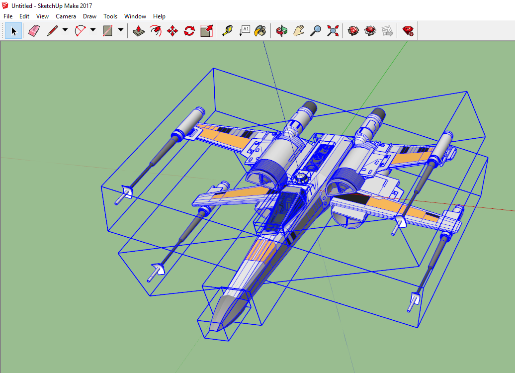515x373 pixels.
Task: Select the Move tool
Action: pos(172,31)
